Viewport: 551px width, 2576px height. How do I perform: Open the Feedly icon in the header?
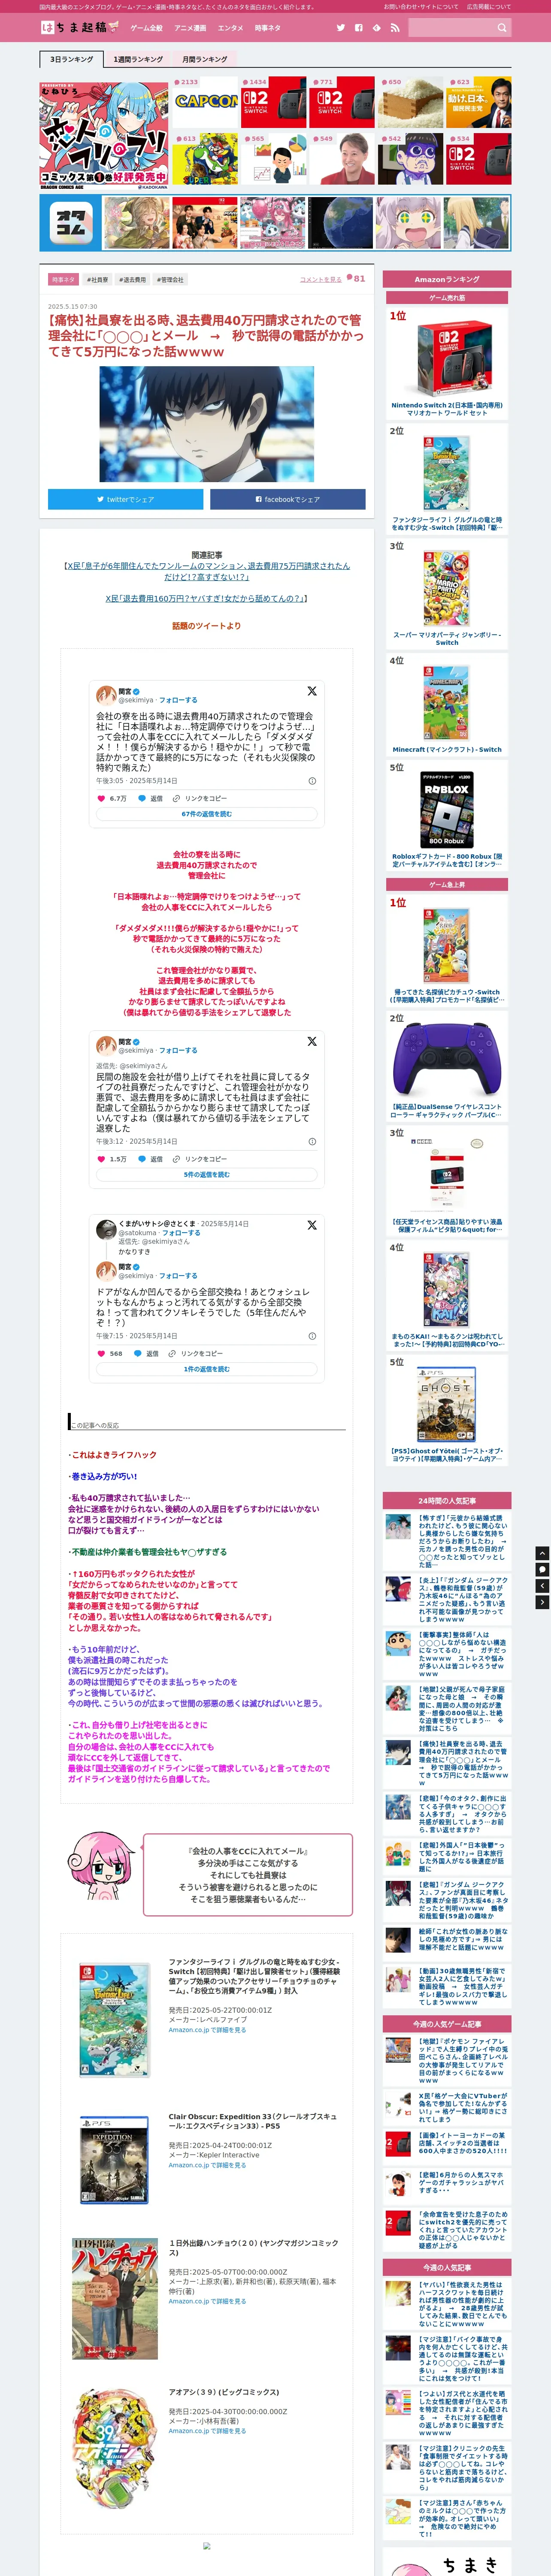(x=377, y=28)
